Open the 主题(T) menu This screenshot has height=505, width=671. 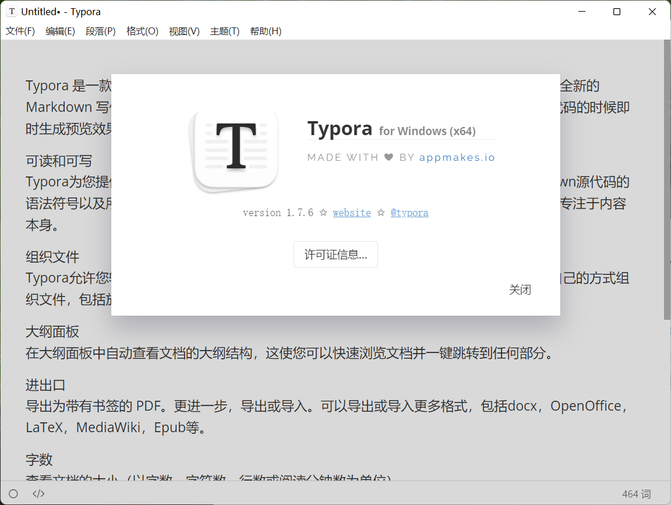(225, 31)
